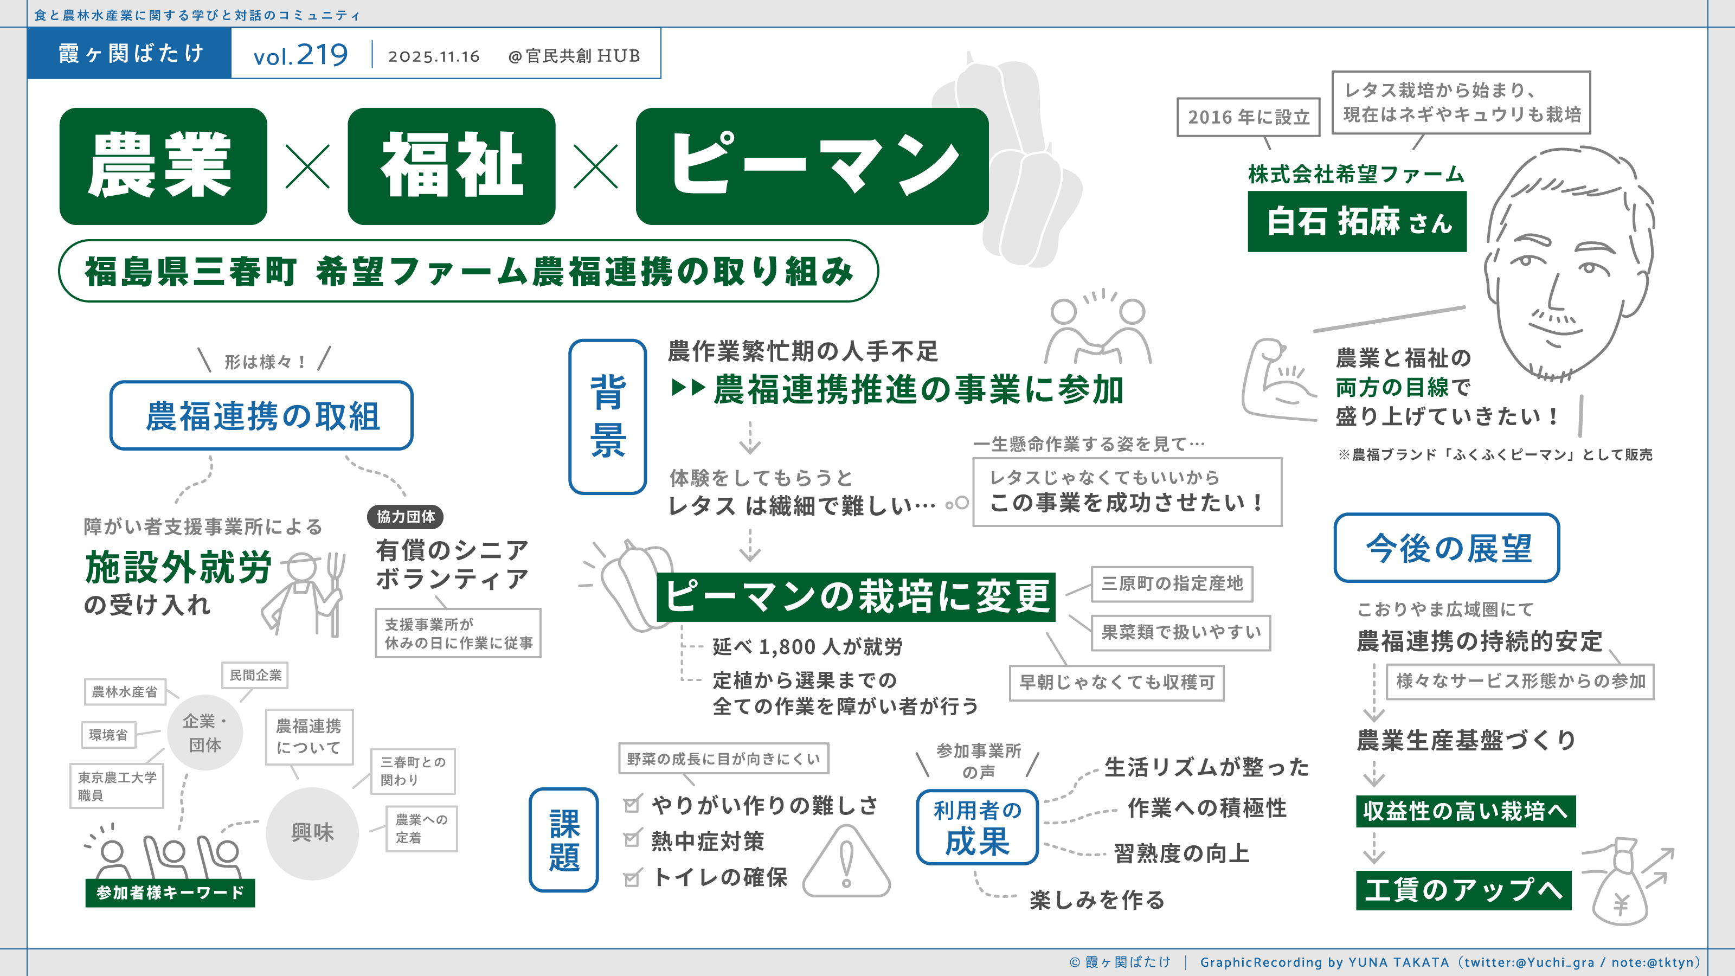
Task: Click the 農福連携の取組 rounded box
Action: click(x=261, y=415)
